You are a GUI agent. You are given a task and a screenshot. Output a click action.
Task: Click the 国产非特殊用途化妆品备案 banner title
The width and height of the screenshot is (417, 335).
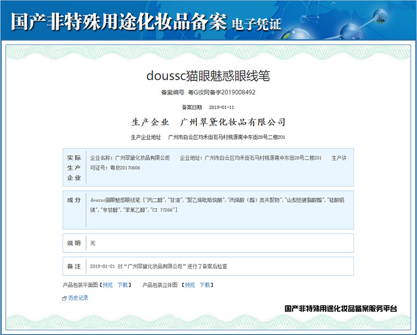point(119,21)
